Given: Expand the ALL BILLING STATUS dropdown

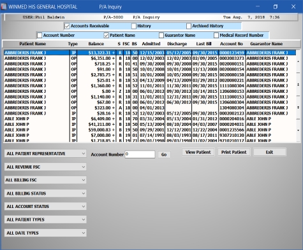Looking at the screenshot, I should pyautogui.click(x=45, y=193).
